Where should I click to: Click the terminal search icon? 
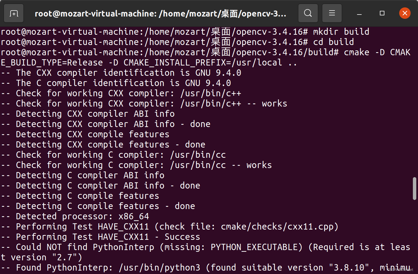(308, 13)
